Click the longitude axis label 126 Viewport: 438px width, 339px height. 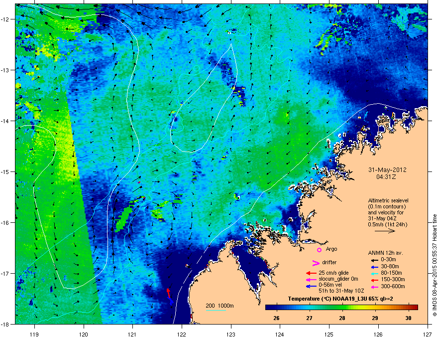[x=378, y=334]
